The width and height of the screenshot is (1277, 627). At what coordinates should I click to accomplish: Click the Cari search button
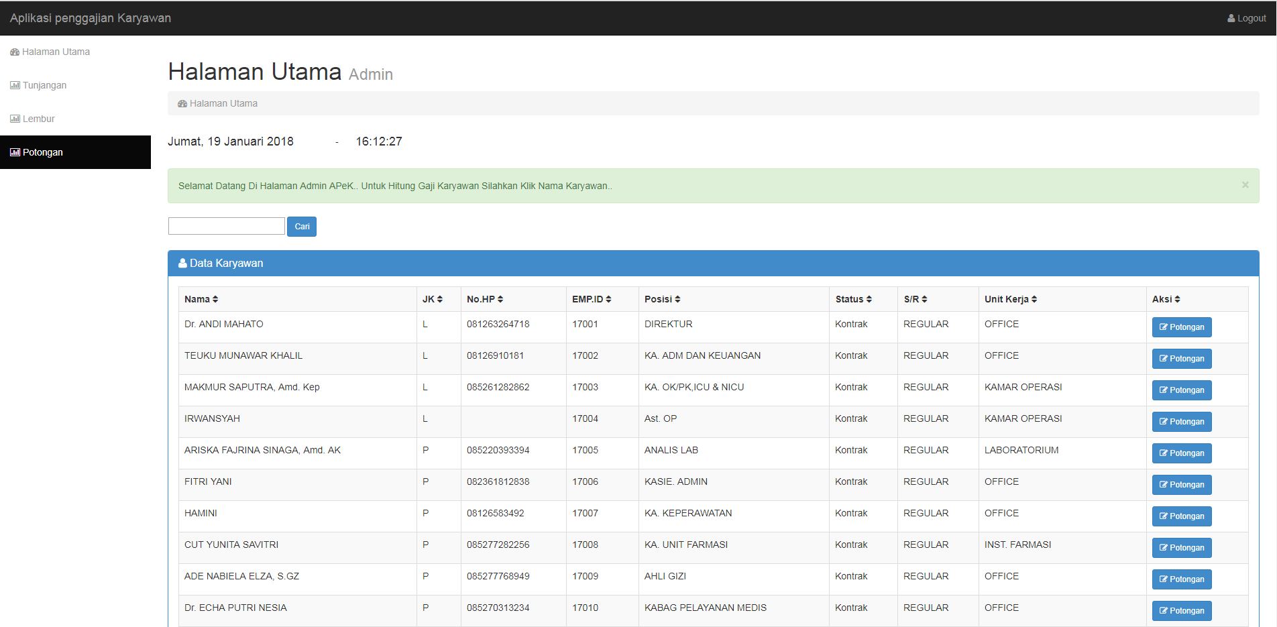point(302,227)
